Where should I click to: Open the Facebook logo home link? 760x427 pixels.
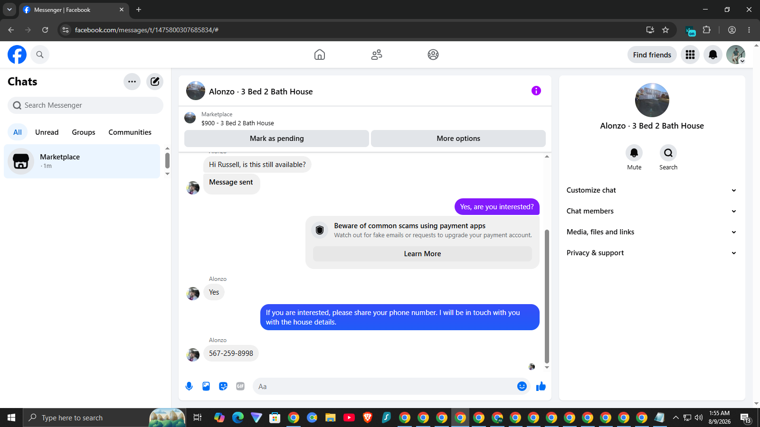point(17,55)
